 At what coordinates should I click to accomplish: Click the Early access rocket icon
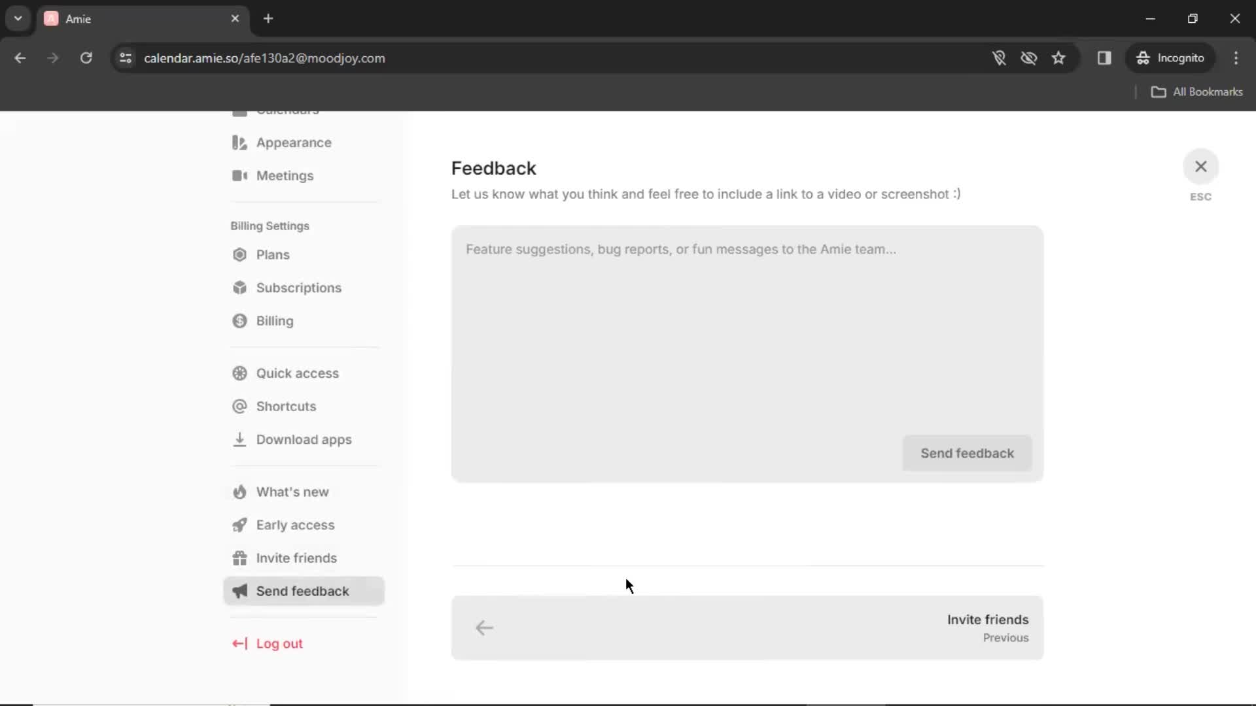point(239,524)
